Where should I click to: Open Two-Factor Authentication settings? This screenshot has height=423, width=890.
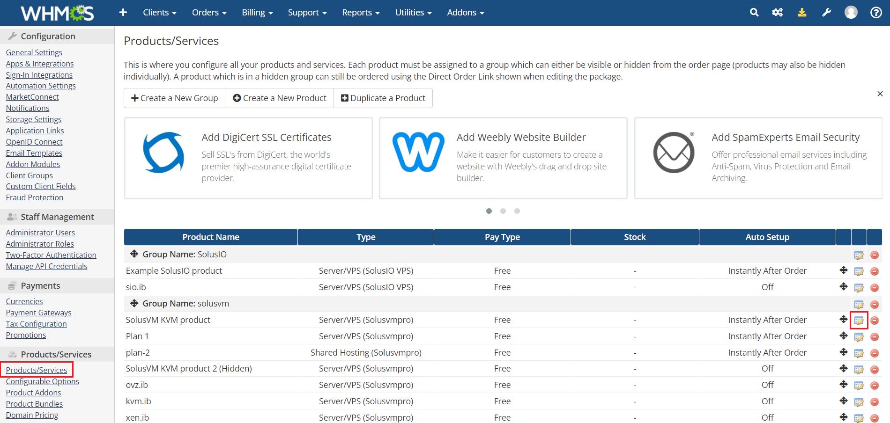pyautogui.click(x=51, y=255)
